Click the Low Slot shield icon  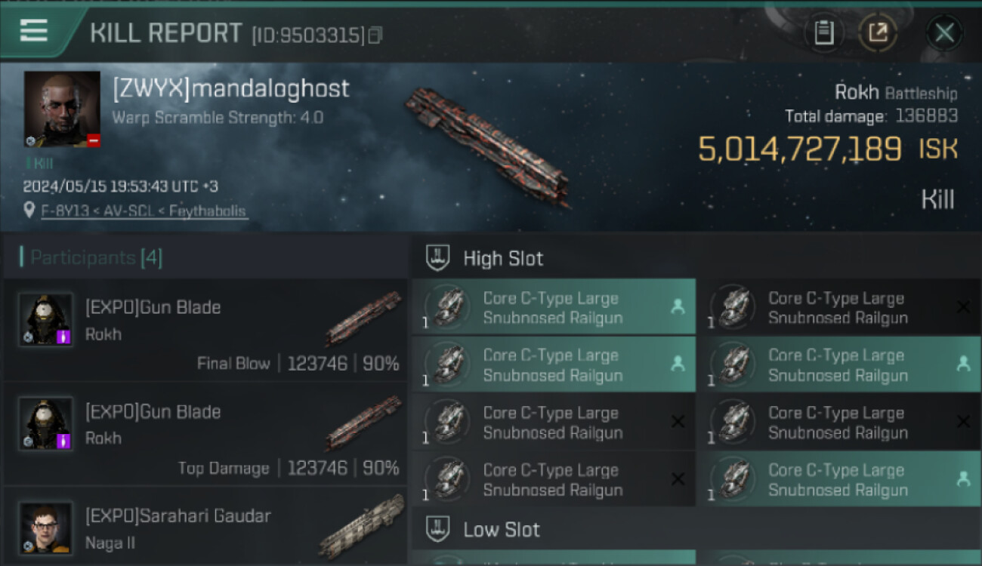tap(439, 528)
